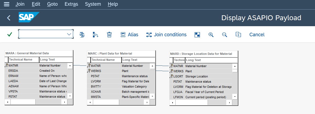Click the trash delete icon
This screenshot has height=114, width=315.
pyautogui.click(x=109, y=35)
